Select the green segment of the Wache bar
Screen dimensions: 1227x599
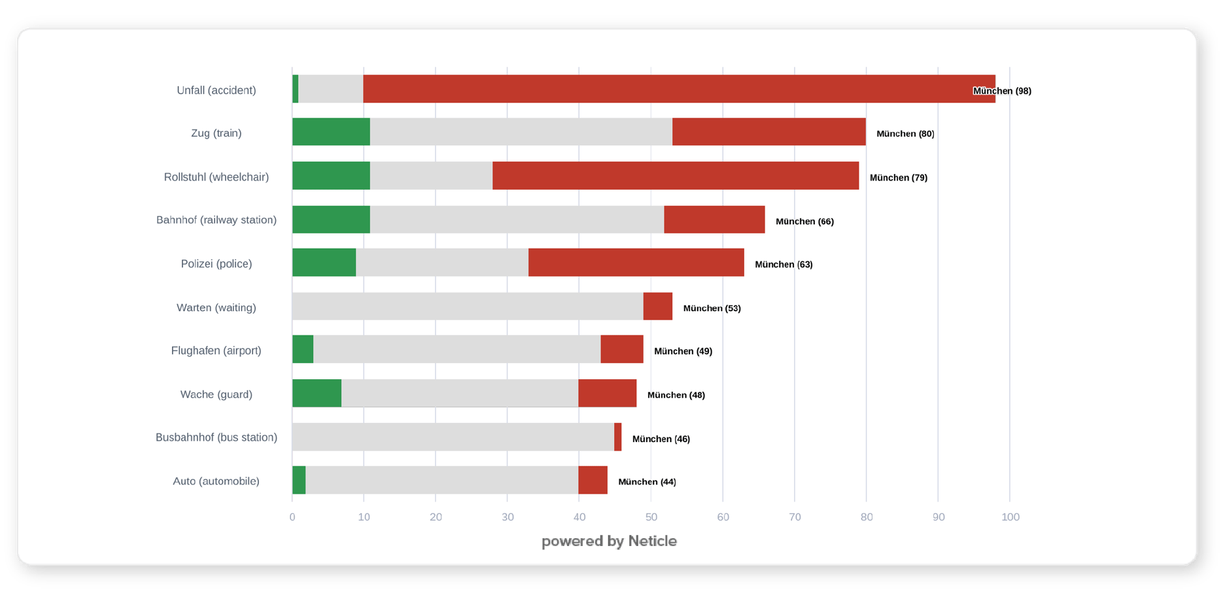coord(317,394)
